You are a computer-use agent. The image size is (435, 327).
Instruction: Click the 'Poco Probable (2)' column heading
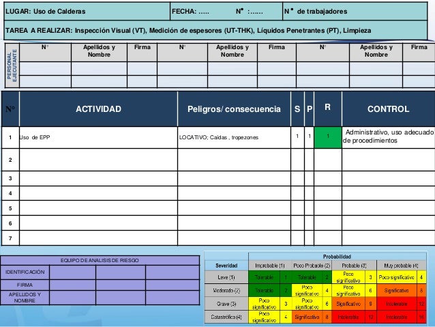[x=312, y=266]
